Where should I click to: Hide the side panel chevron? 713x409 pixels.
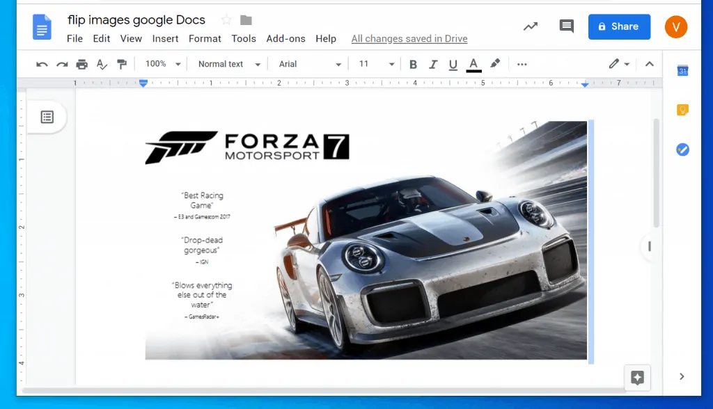pos(682,376)
